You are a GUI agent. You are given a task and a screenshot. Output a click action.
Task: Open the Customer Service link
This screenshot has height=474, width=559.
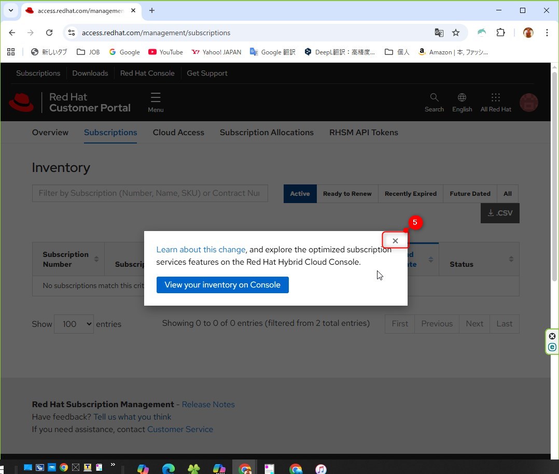180,429
